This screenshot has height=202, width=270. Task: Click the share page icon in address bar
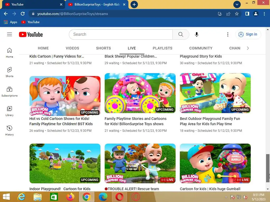[x=228, y=14]
